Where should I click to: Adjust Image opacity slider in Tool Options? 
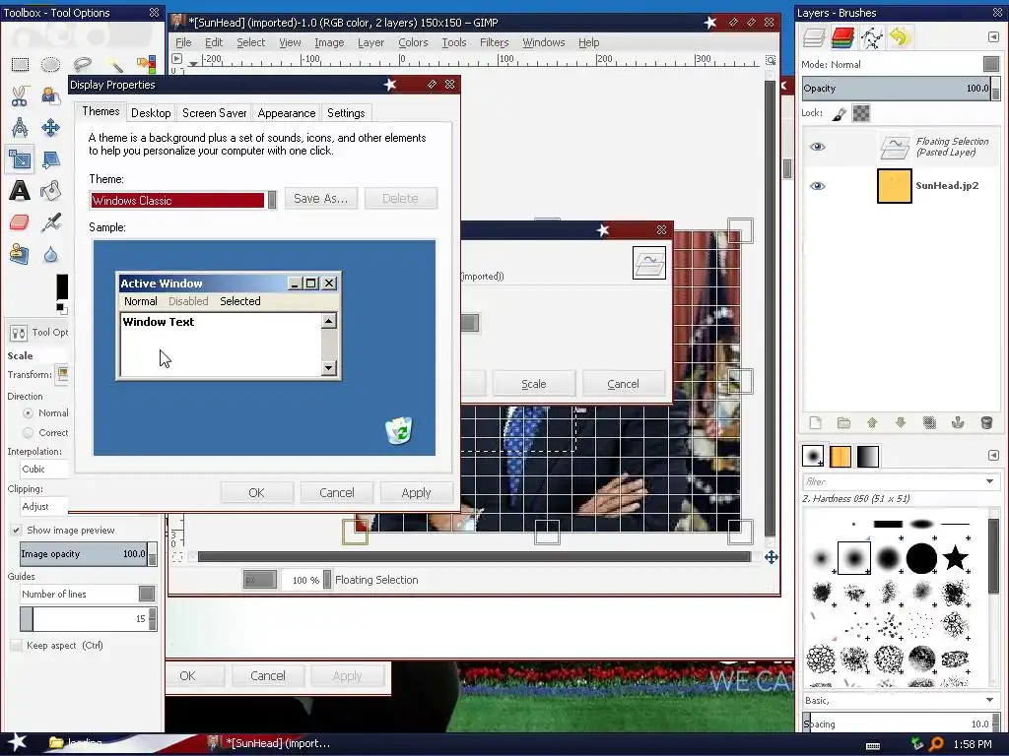click(88, 554)
